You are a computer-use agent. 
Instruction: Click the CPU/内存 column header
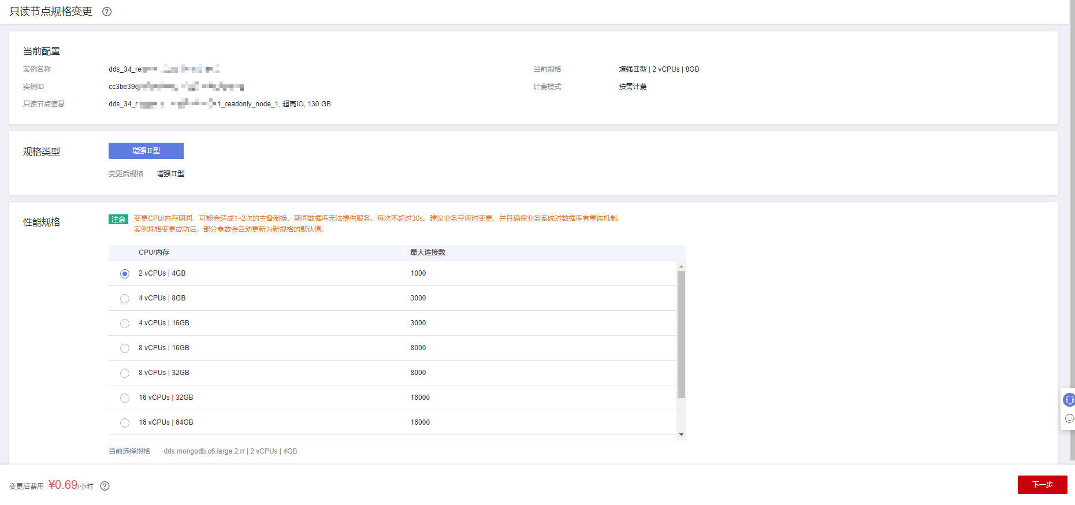(154, 252)
